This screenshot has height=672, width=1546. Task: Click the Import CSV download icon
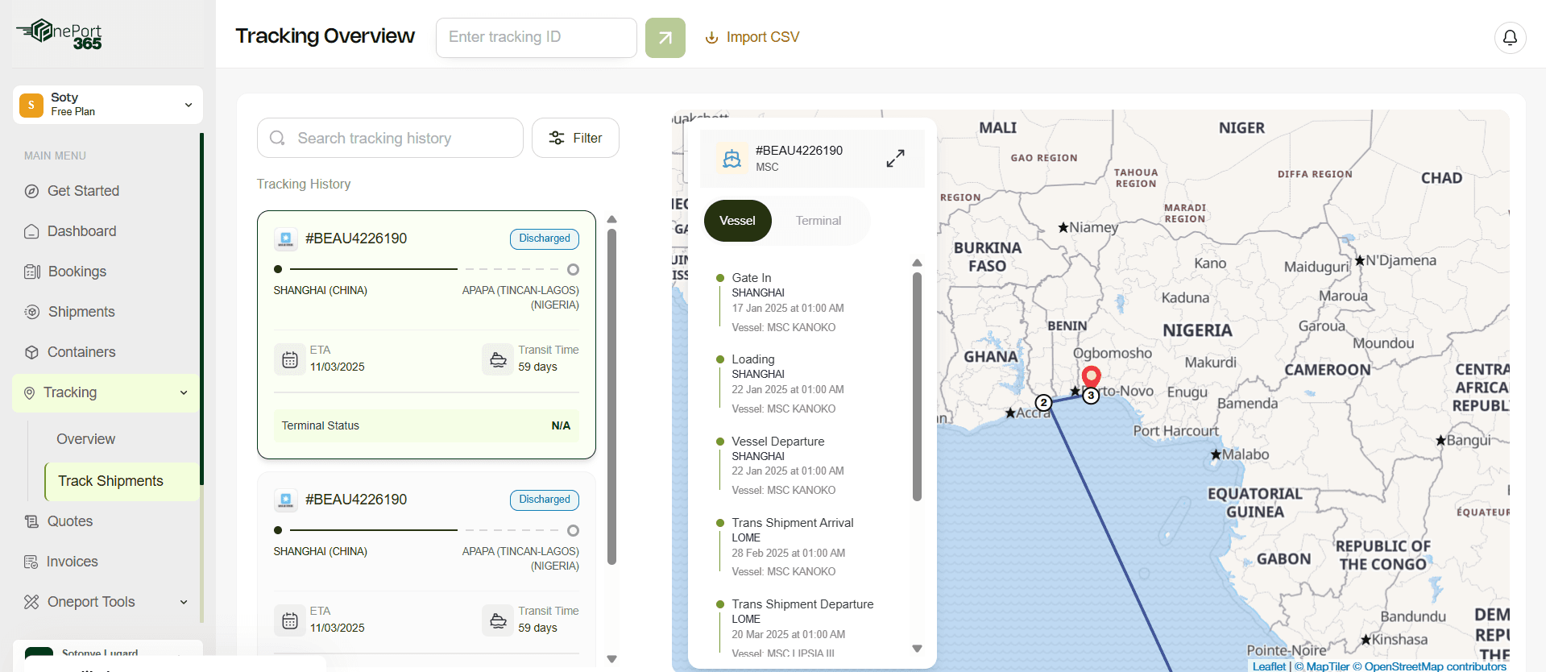711,38
